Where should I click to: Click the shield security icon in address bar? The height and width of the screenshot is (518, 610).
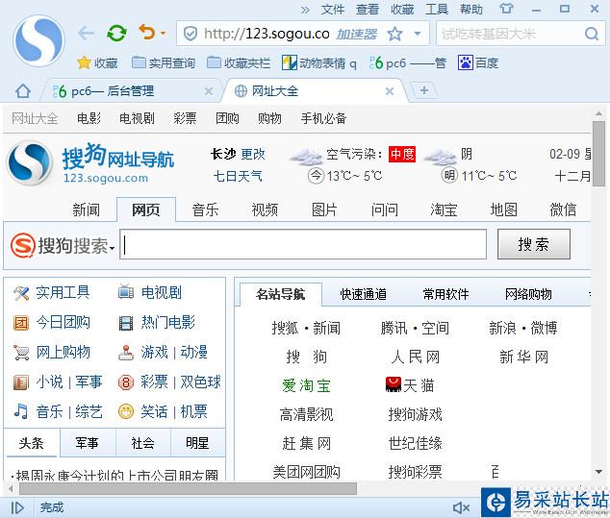191,34
